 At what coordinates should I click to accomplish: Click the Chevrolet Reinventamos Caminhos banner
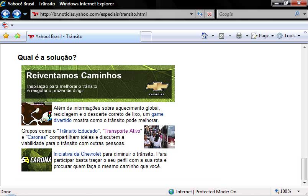pyautogui.click(x=98, y=83)
